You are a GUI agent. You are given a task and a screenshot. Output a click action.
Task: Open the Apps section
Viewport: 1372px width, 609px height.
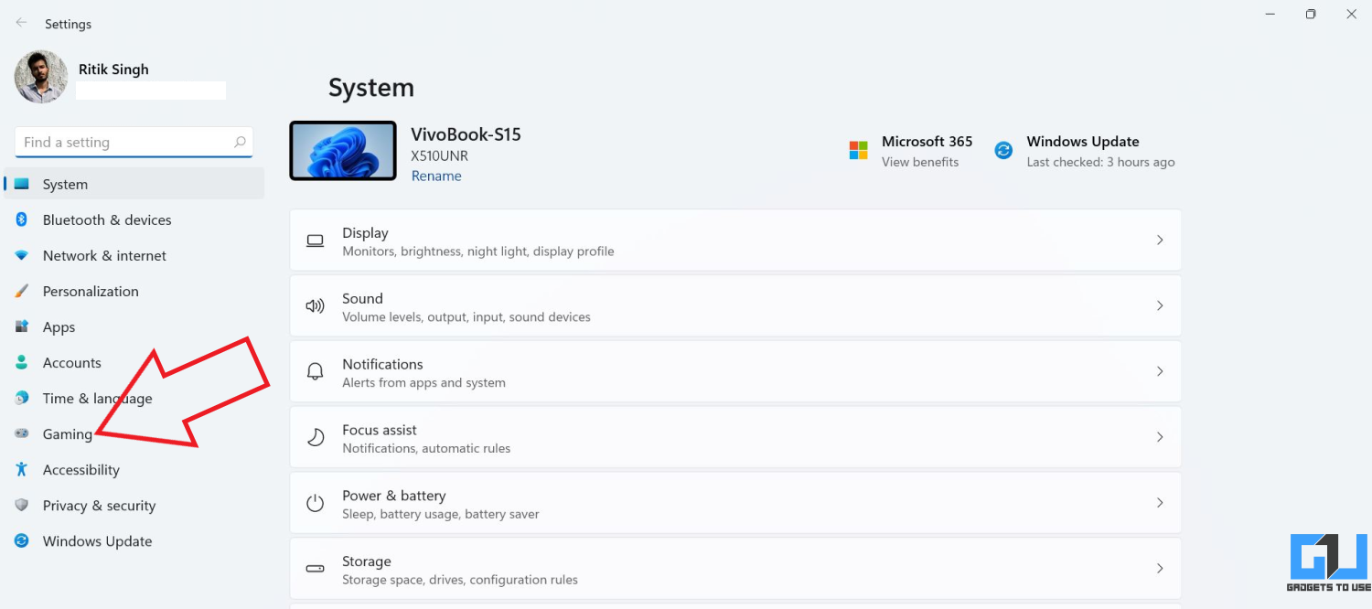(59, 327)
